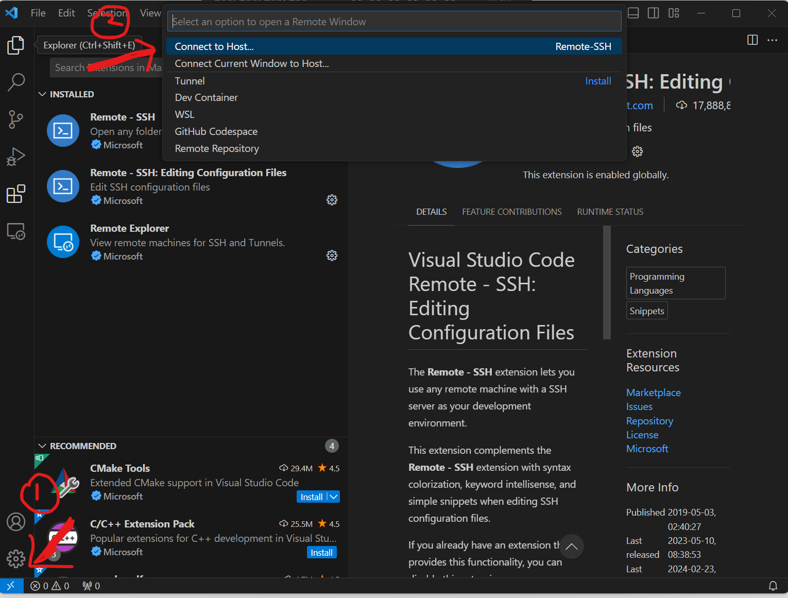Select Connect to Host... option
Screen dimensions: 788x598
pyautogui.click(x=394, y=46)
